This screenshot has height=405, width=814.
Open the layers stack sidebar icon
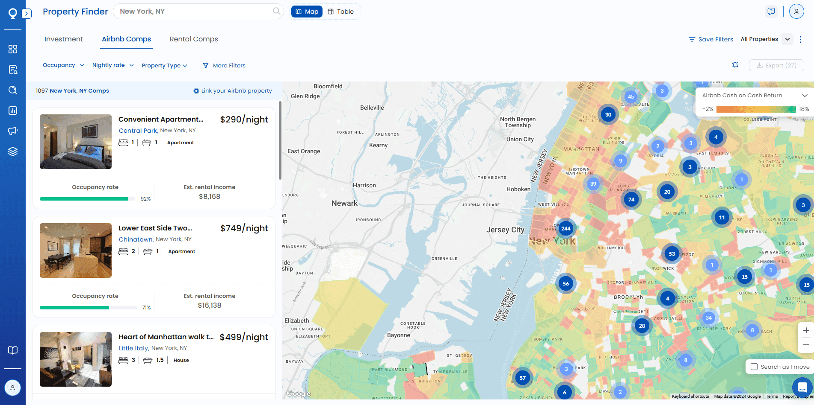pos(13,152)
